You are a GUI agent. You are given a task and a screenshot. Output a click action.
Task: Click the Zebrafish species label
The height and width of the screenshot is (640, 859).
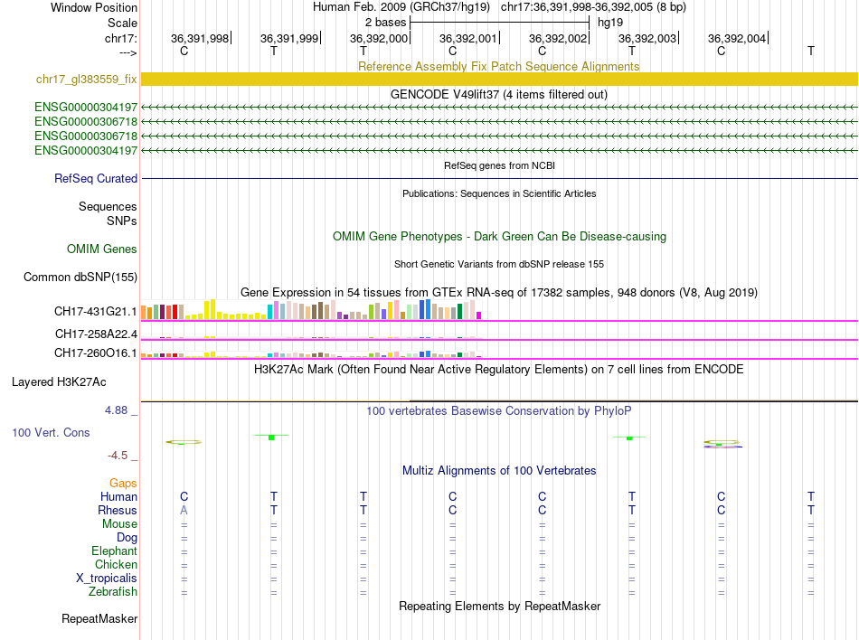pyautogui.click(x=113, y=592)
